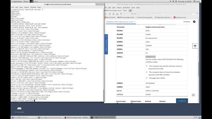Open the Terminal window's View menu
The width and height of the screenshot is (212, 119).
(x=21, y=7)
